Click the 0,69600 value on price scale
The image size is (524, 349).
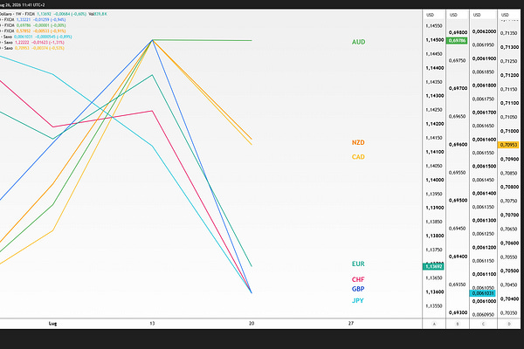tap(458, 145)
